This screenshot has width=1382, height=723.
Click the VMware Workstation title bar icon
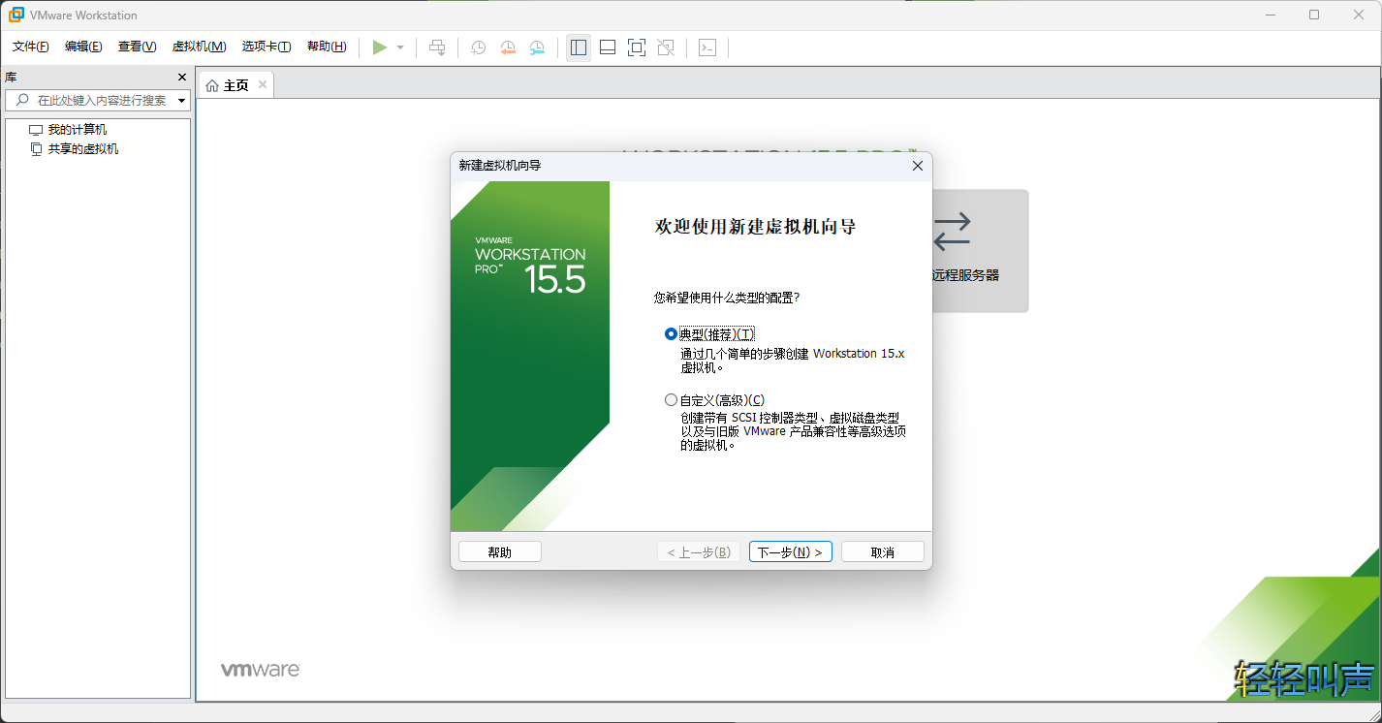(x=16, y=15)
